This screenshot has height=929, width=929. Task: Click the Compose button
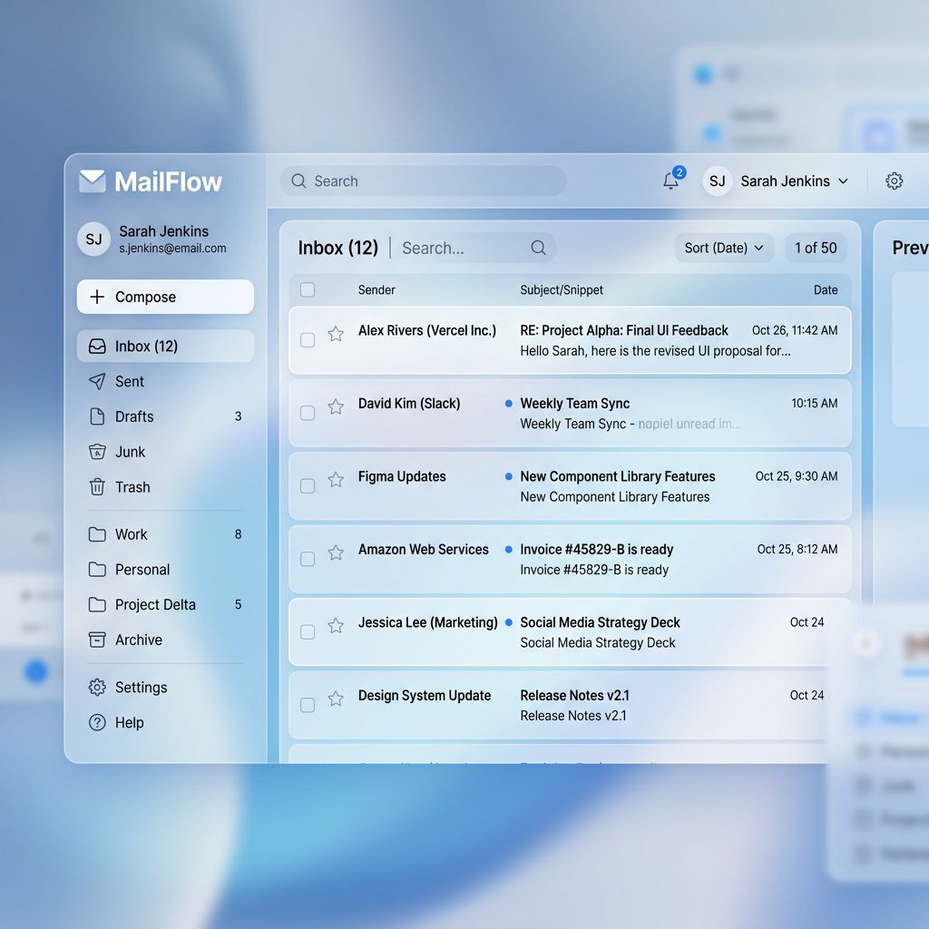tap(165, 297)
